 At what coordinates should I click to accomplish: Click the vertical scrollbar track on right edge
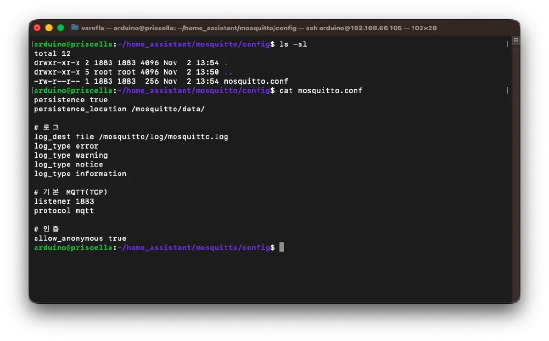[x=516, y=164]
